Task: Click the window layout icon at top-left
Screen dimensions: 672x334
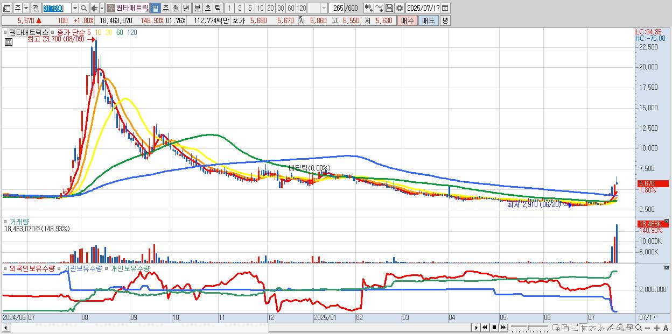Action: (x=6, y=9)
